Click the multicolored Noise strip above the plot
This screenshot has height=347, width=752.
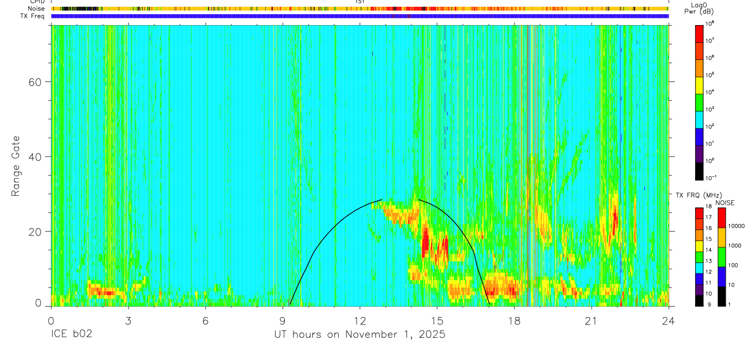(359, 9)
